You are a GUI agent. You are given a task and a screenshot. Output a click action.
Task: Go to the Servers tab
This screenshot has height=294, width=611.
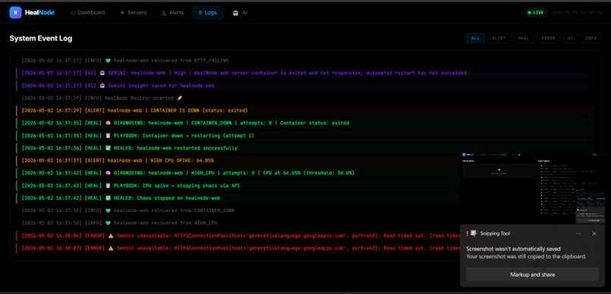click(x=133, y=12)
